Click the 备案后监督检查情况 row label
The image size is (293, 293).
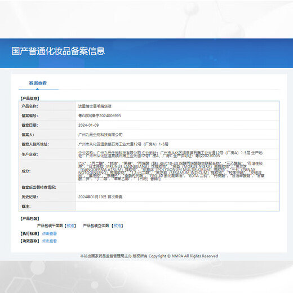click(x=39, y=187)
